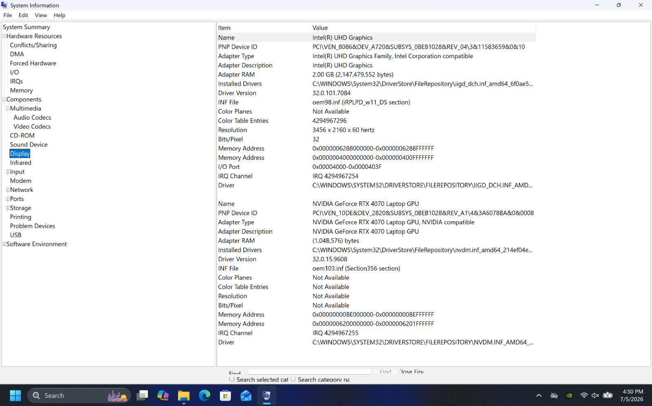Open the Windows Start menu

(x=15, y=395)
